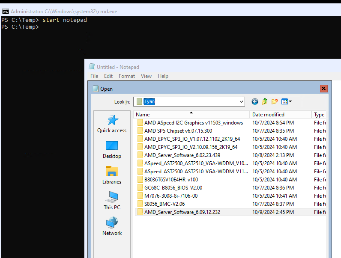Click folder icon of B8036T65V10E4HR_v100
Viewport: 341px width, 258px height.
pyautogui.click(x=140, y=180)
